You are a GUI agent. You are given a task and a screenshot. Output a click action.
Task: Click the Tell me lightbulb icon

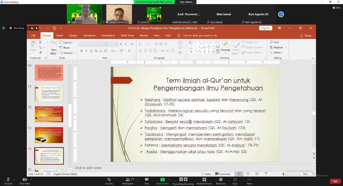click(179, 35)
